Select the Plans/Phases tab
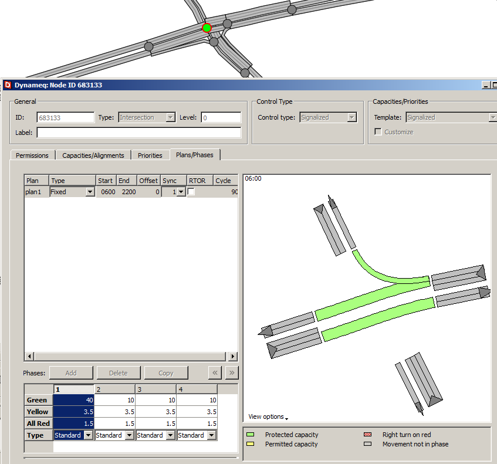Image resolution: width=497 pixels, height=464 pixels. (x=195, y=155)
